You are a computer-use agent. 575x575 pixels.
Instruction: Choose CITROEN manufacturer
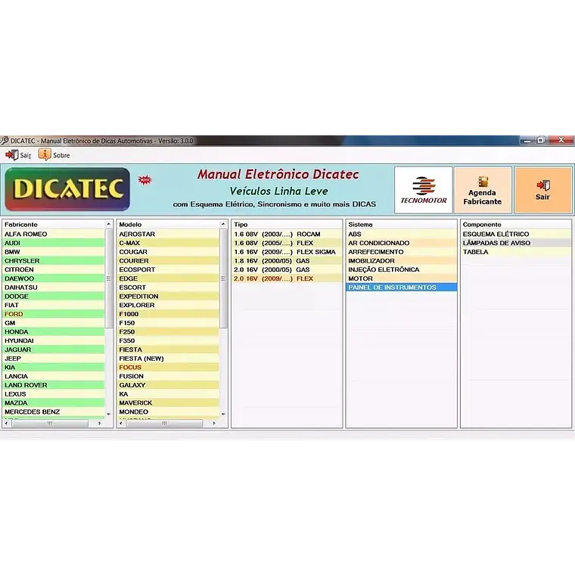54,269
